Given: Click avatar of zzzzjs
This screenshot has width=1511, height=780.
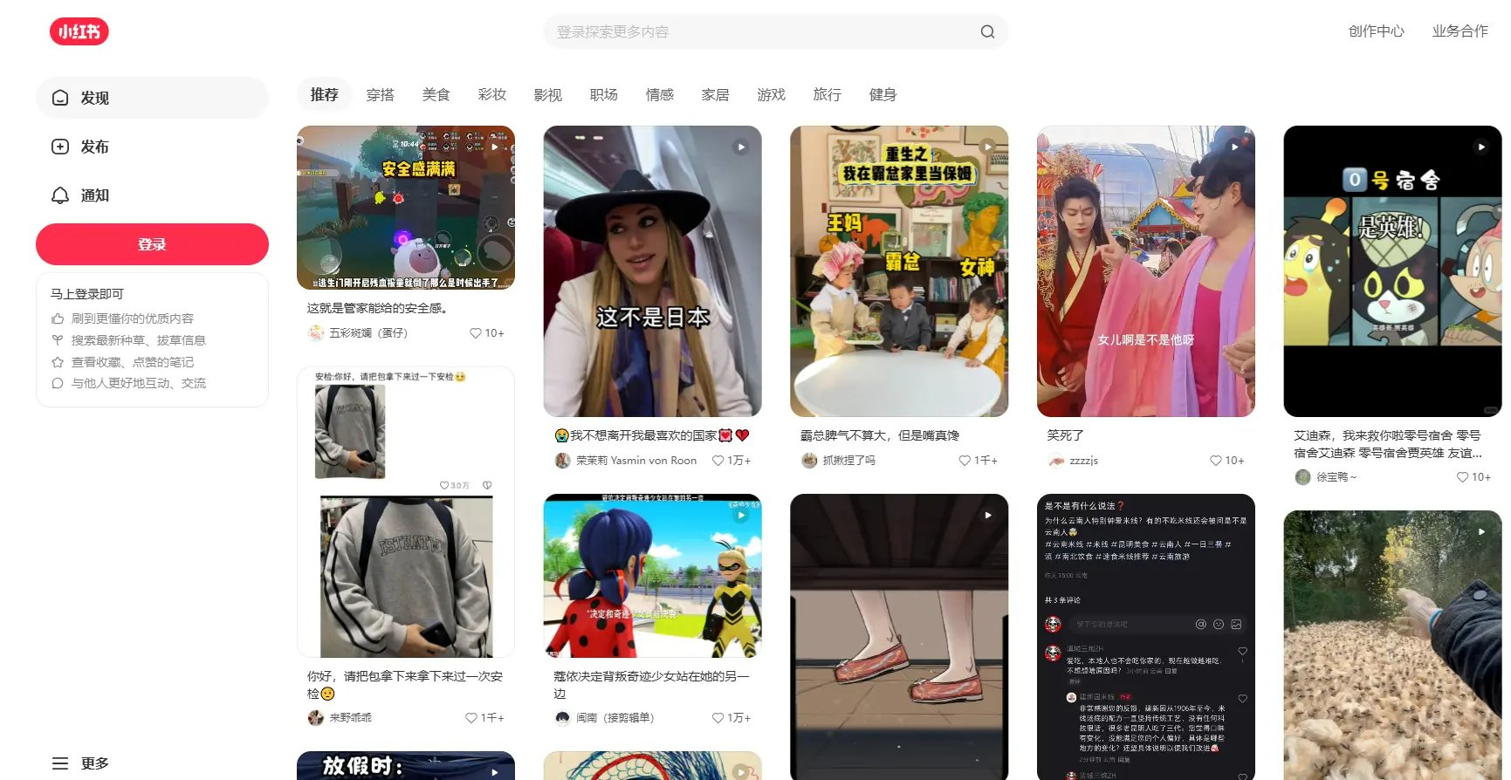Looking at the screenshot, I should 1056,461.
